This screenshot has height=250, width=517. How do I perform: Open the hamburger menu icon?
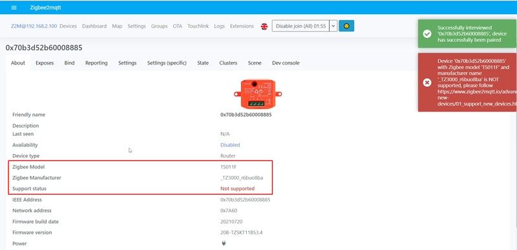pyautogui.click(x=14, y=8)
